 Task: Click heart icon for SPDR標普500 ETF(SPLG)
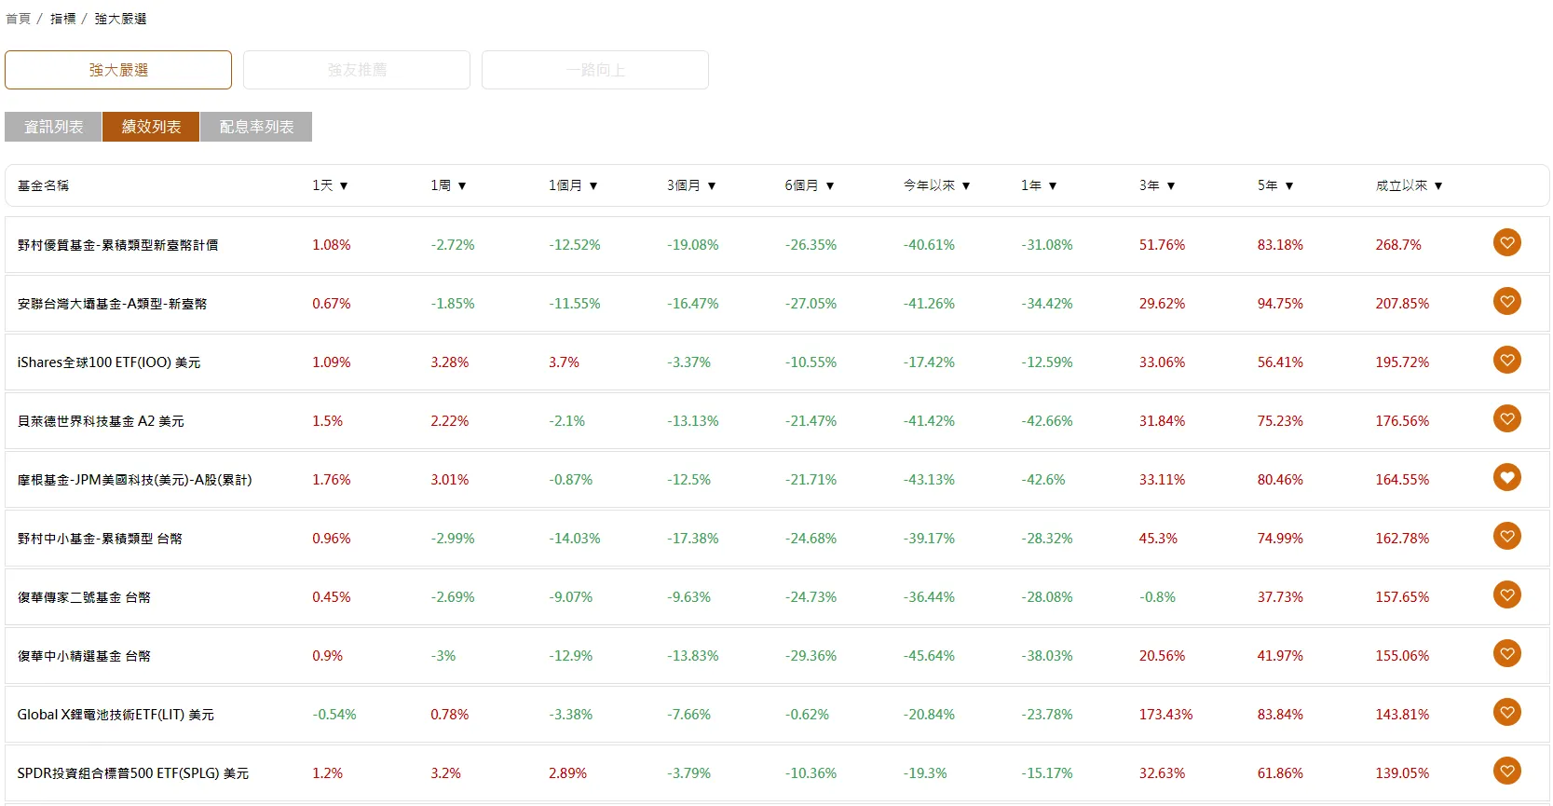tap(1506, 771)
